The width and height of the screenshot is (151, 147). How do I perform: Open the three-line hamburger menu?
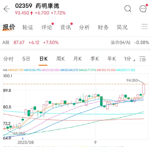coord(145,27)
